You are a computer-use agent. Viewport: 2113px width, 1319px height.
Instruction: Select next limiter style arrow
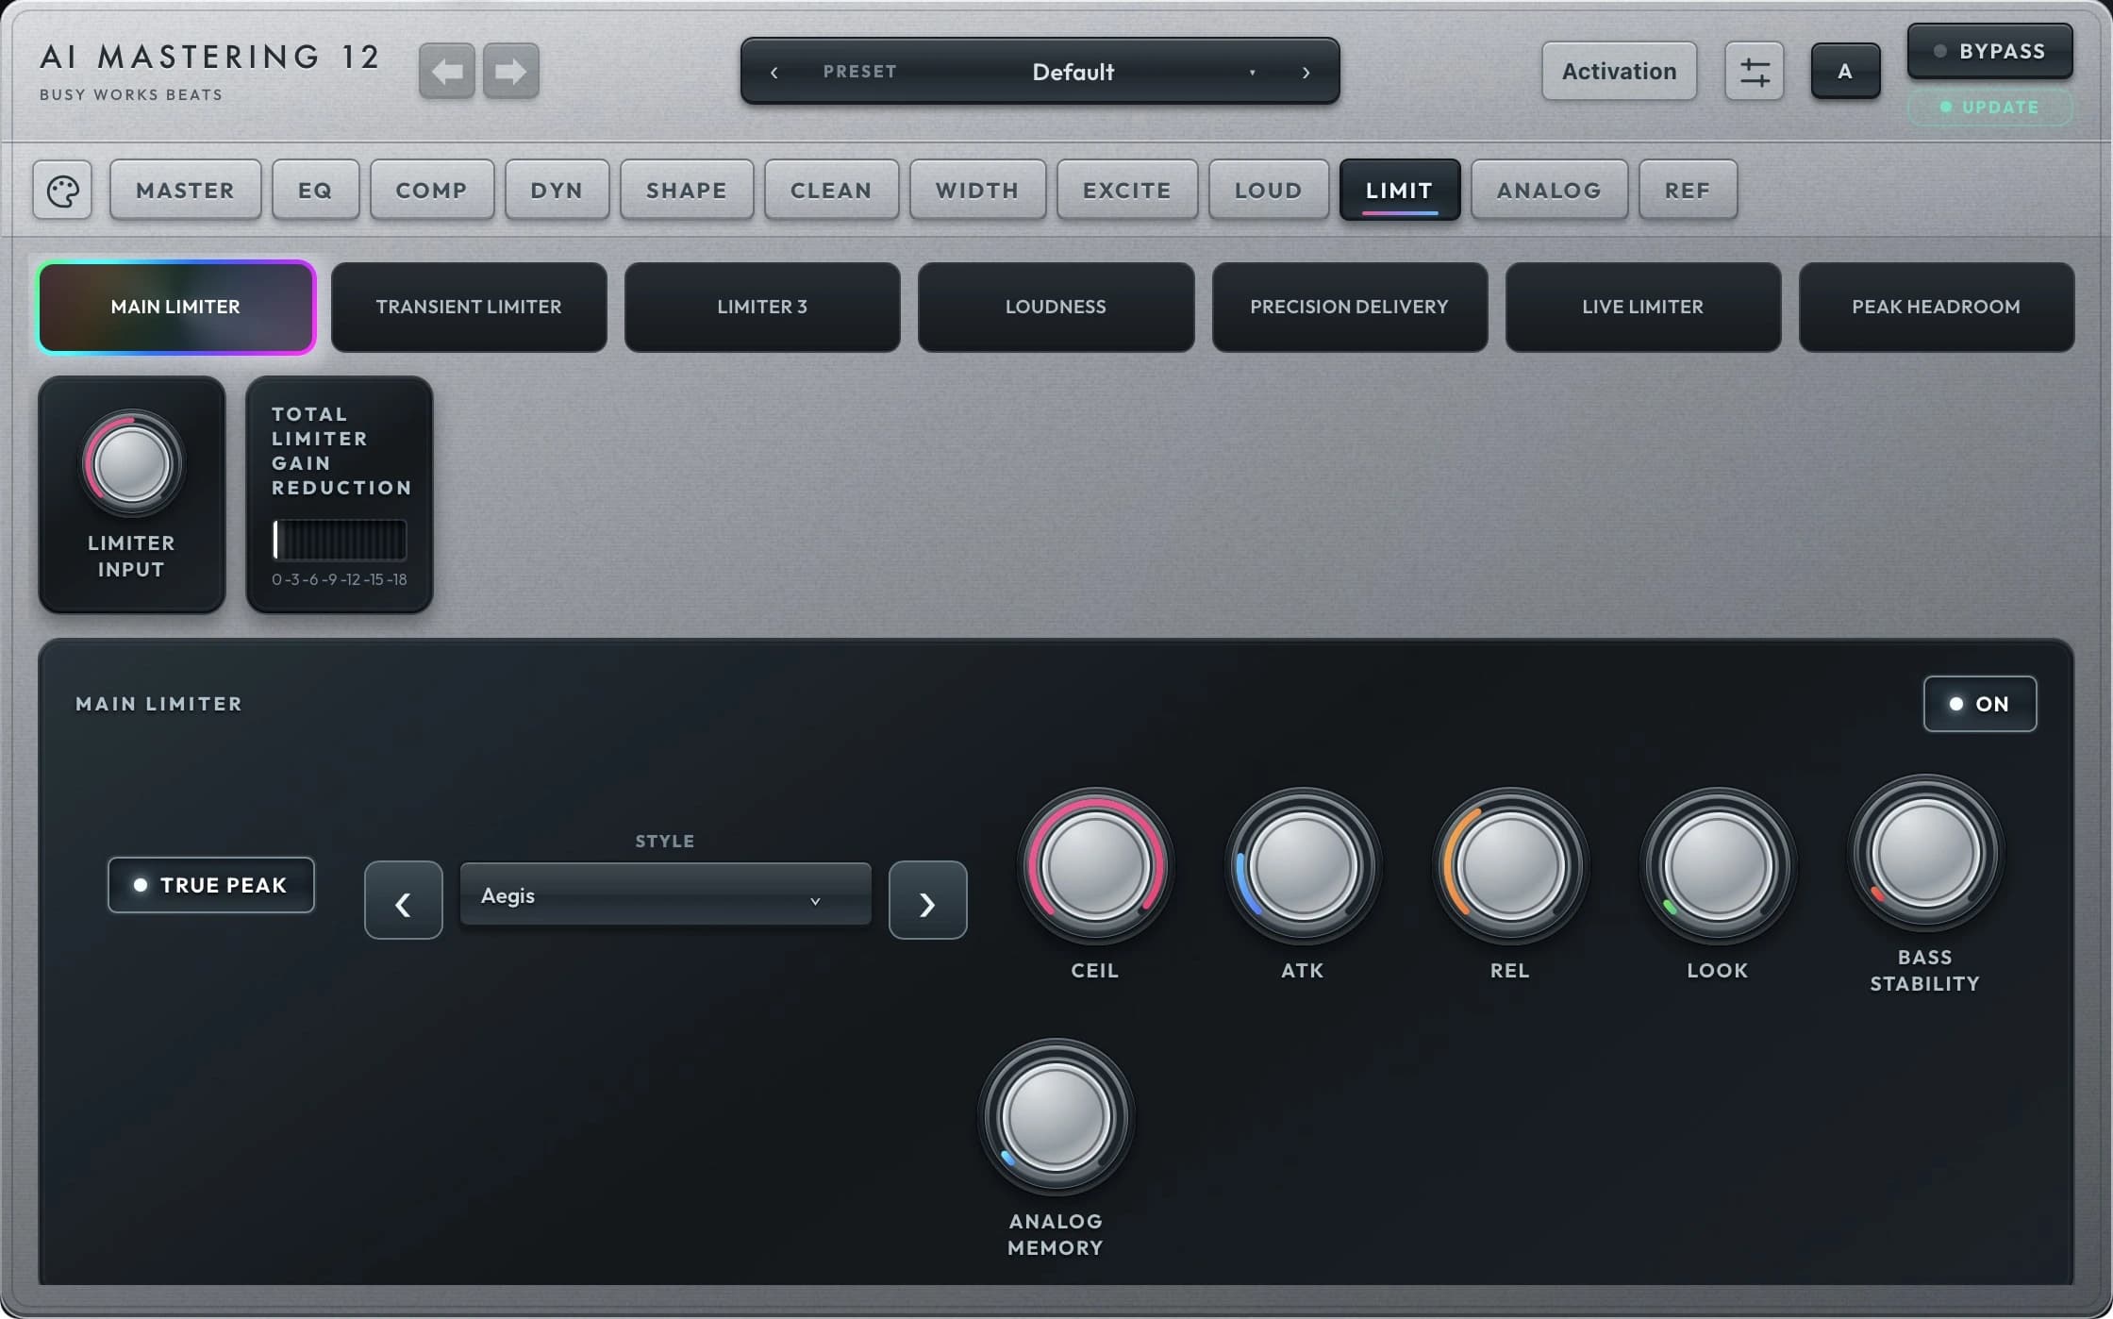coord(927,900)
